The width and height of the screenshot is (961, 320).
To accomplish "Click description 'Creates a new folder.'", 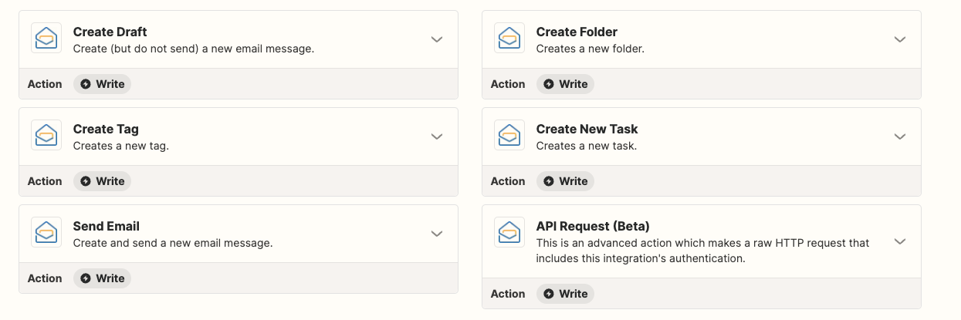I will (x=590, y=49).
